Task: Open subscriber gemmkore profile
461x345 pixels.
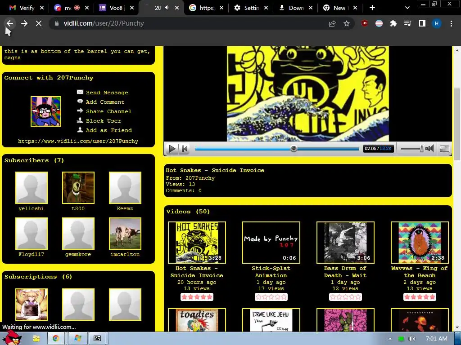Action: click(78, 234)
